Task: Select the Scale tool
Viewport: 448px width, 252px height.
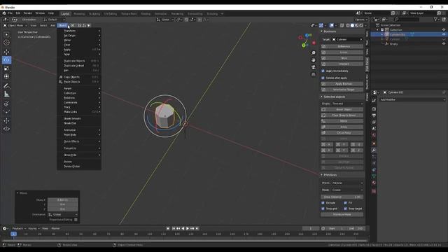Action: (x=6, y=69)
